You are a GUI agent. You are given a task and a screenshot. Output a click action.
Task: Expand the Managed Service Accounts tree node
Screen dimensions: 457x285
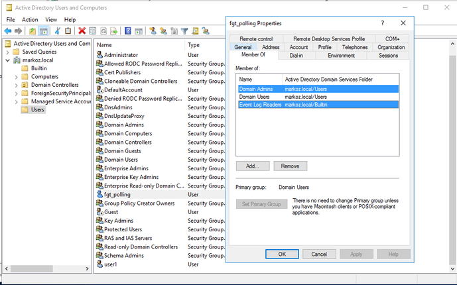(17, 101)
